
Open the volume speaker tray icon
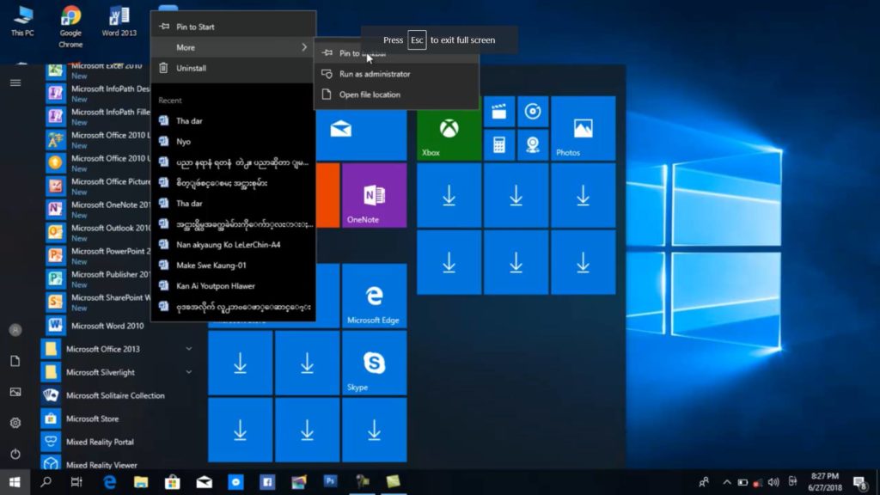pyautogui.click(x=773, y=482)
